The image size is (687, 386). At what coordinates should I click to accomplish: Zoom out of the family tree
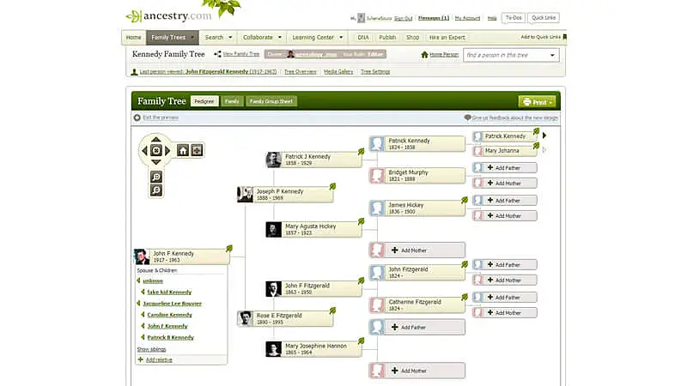(156, 190)
